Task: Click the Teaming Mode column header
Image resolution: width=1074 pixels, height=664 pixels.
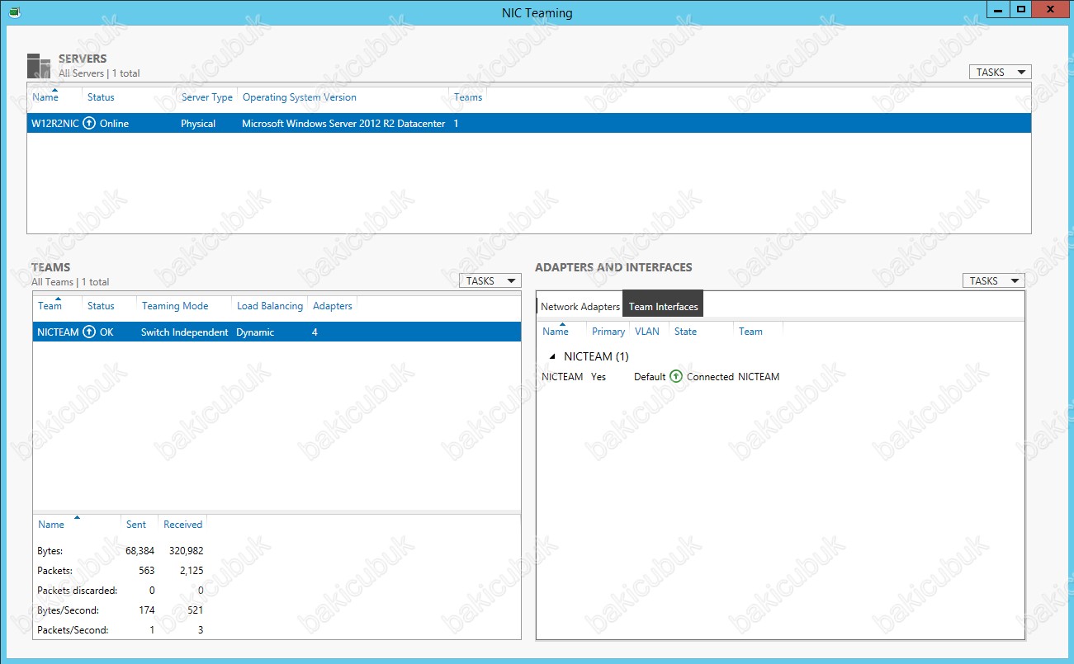Action: point(175,306)
